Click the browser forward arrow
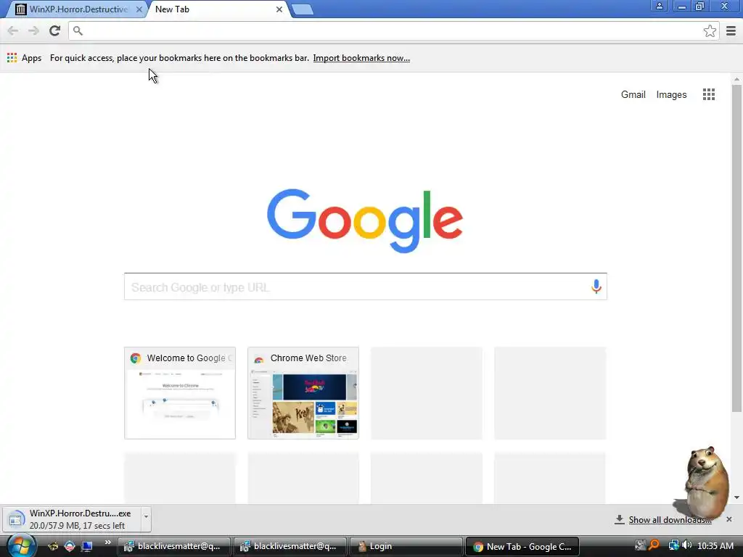This screenshot has width=743, height=557. coord(33,30)
